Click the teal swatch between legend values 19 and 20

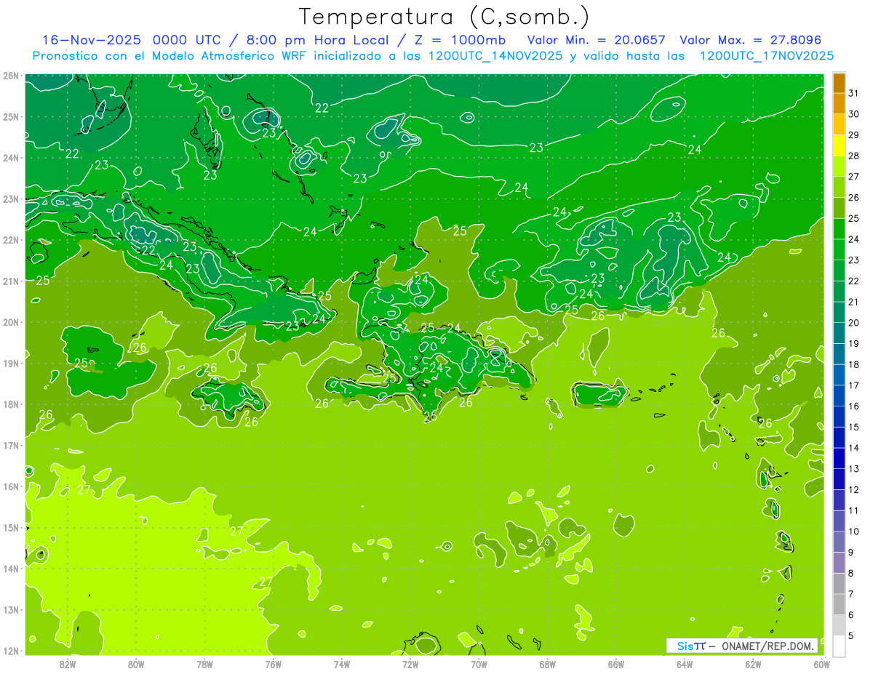tap(839, 334)
